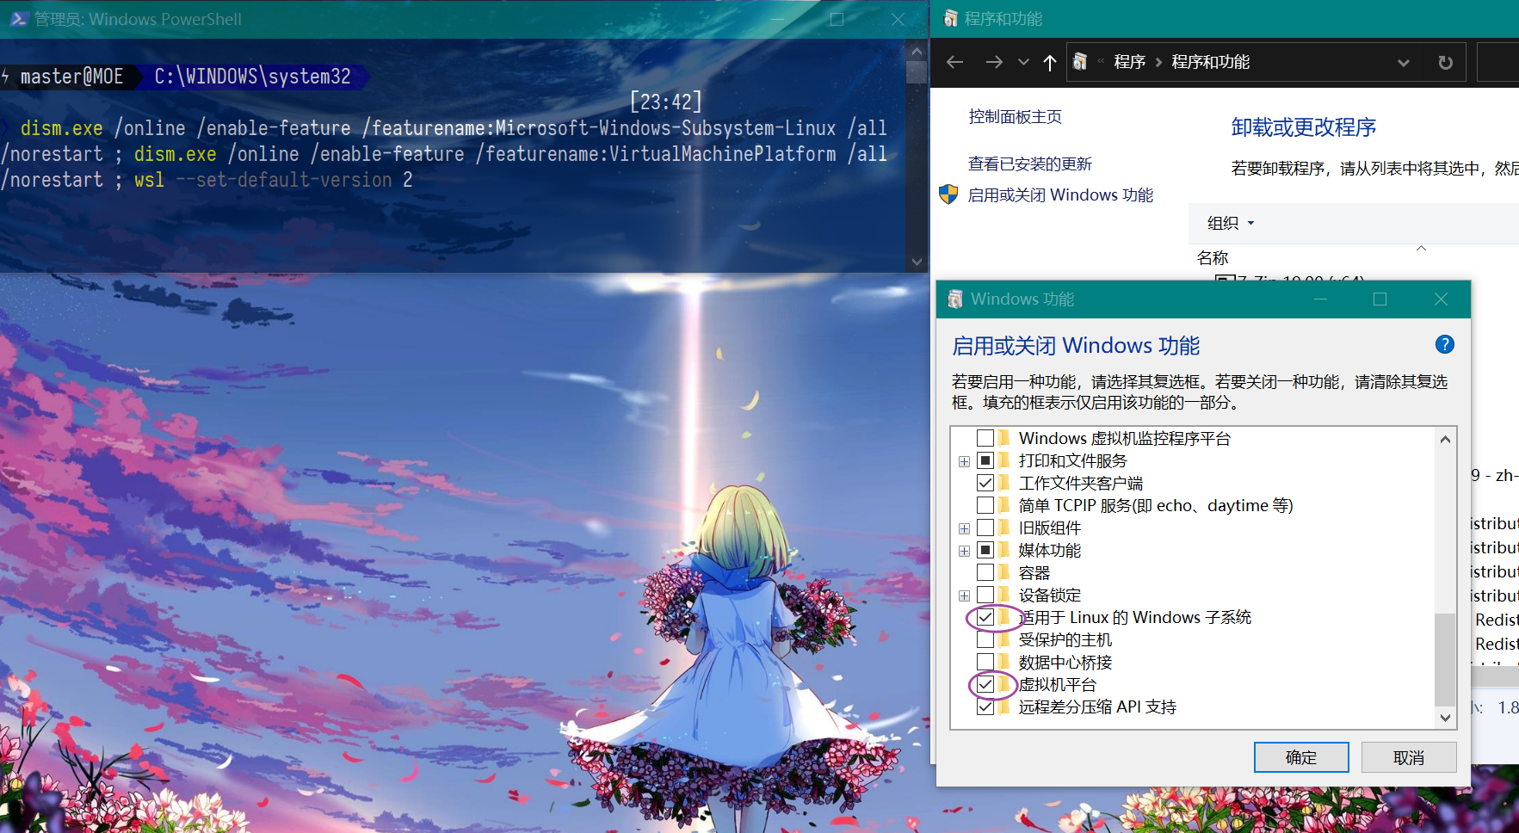The height and width of the screenshot is (833, 1519).
Task: Click the feature list vertical scrollbar thumb
Action: click(x=1445, y=658)
